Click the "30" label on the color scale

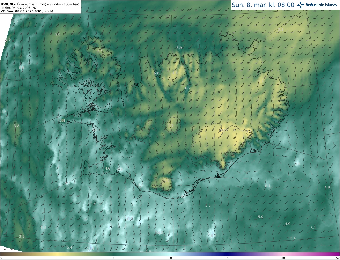pos(283,258)
